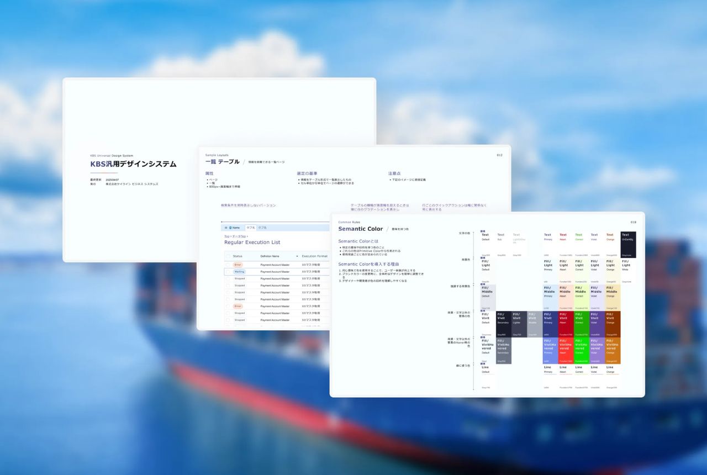Check the checkbox in the Waiting row
This screenshot has height=475, width=707.
click(x=228, y=272)
